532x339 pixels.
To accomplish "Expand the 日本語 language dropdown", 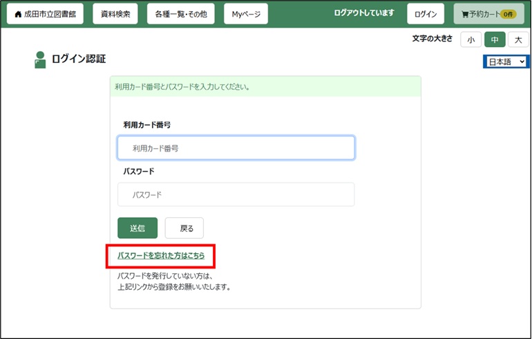I will click(506, 62).
